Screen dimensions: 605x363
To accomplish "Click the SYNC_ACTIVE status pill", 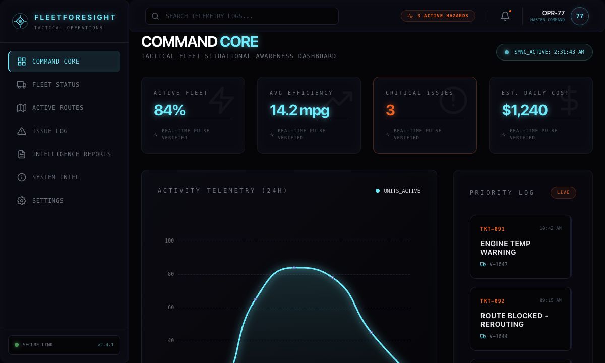I will 544,52.
